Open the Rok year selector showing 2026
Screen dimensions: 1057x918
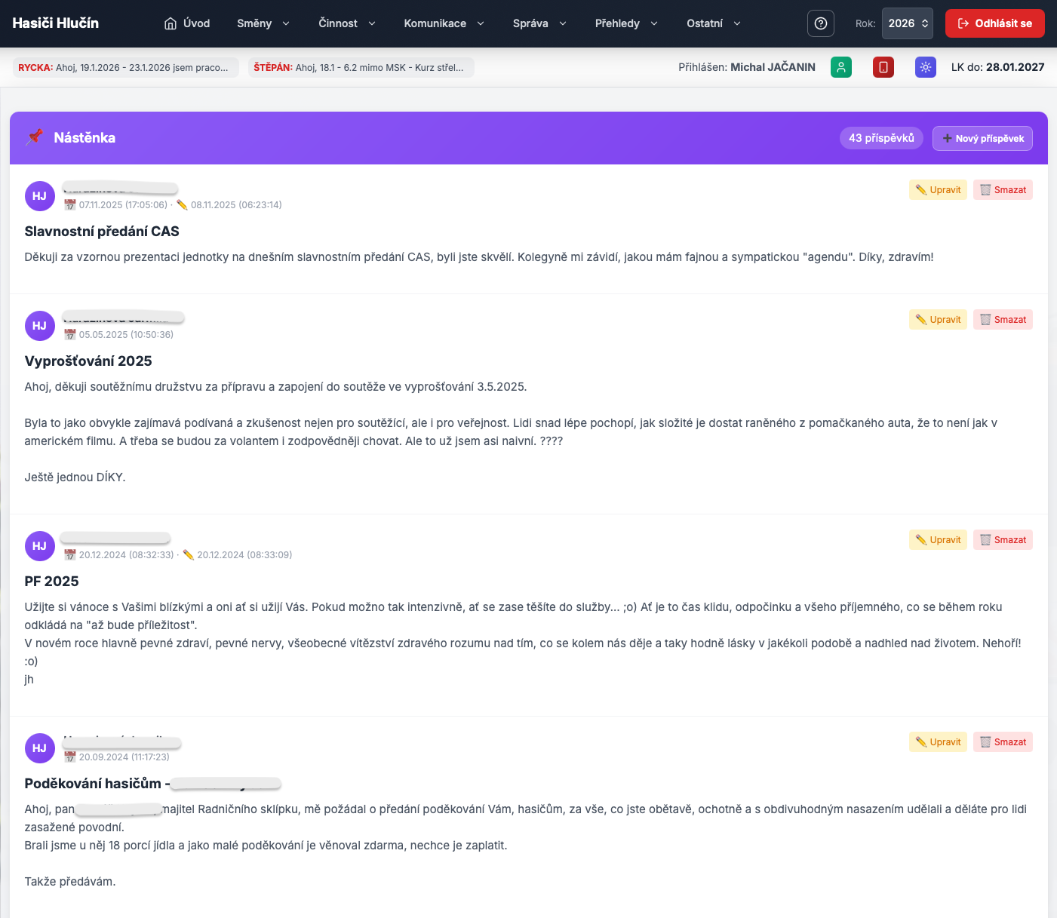[907, 23]
